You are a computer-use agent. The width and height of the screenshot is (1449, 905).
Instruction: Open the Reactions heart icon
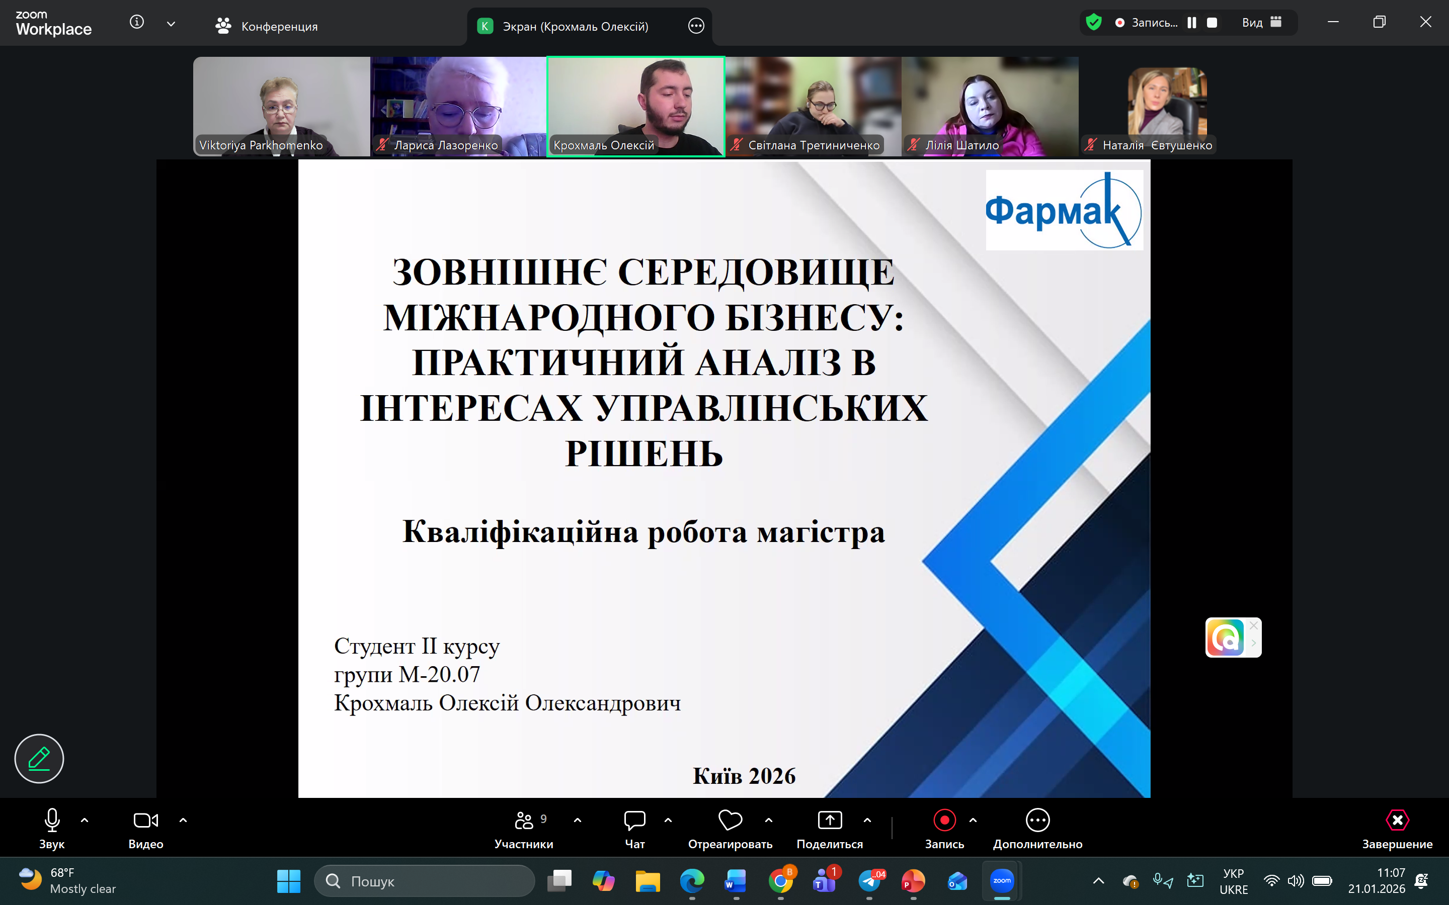point(730,820)
